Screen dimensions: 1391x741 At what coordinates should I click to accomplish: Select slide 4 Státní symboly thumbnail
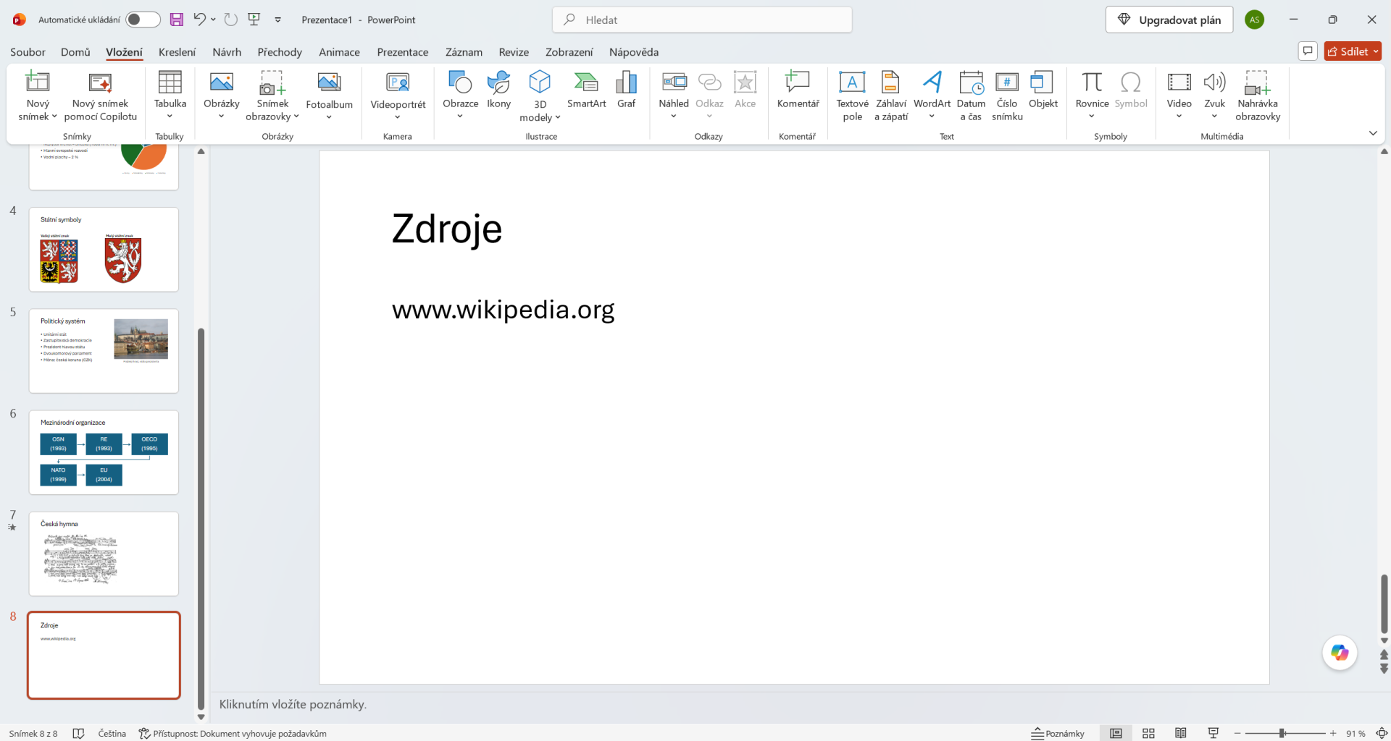pyautogui.click(x=104, y=250)
